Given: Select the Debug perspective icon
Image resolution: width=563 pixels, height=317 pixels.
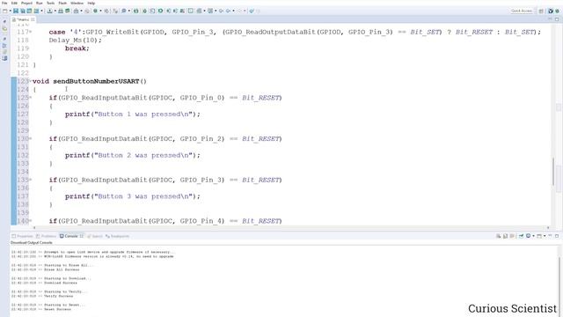Looking at the screenshot, I should click(557, 11).
